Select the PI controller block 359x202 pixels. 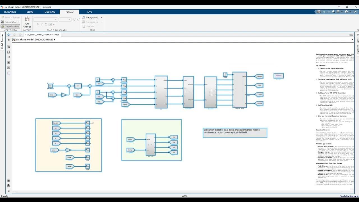coord(78,86)
